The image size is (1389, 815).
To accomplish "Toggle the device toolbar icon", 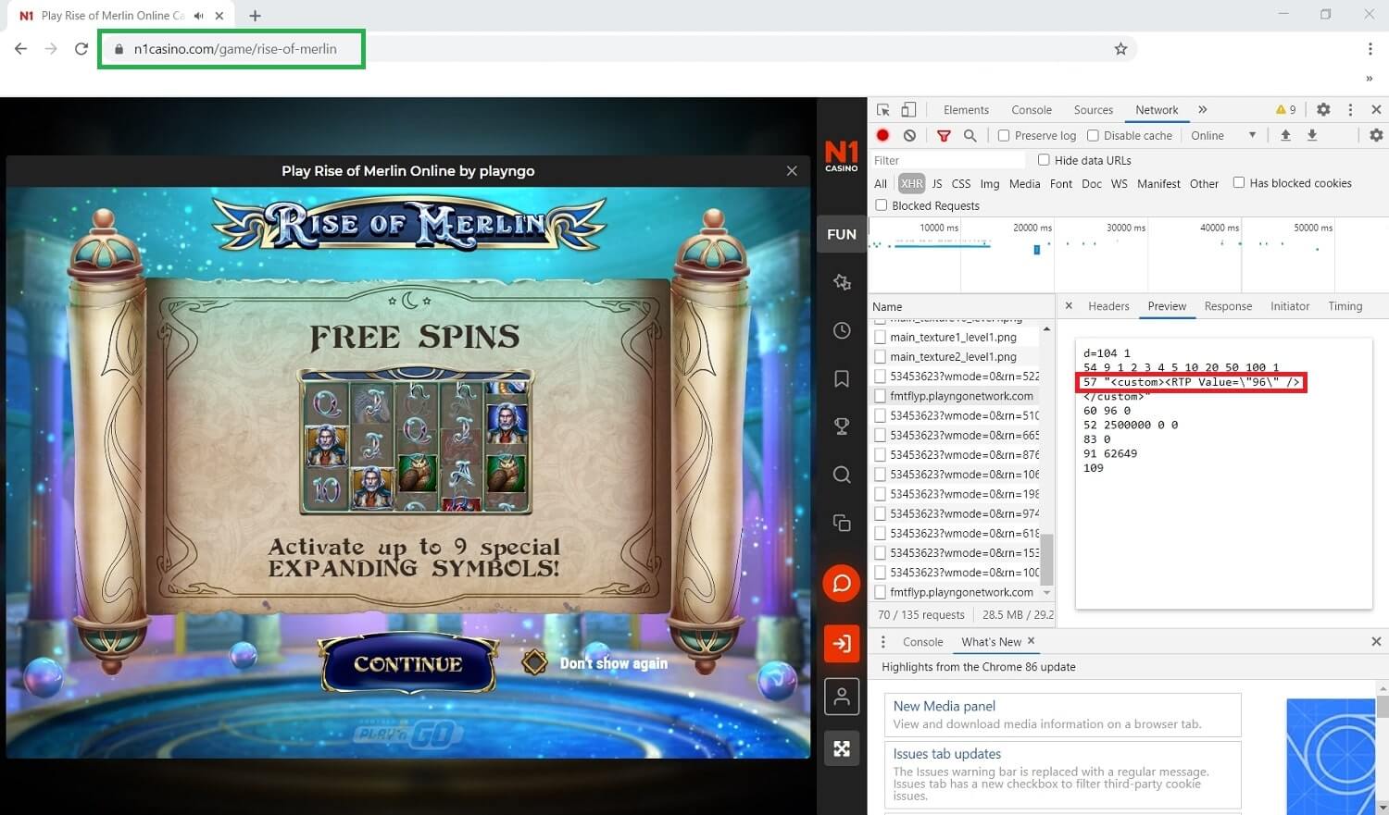I will click(908, 109).
